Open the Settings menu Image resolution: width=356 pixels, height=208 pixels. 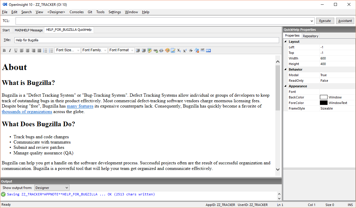click(x=115, y=12)
